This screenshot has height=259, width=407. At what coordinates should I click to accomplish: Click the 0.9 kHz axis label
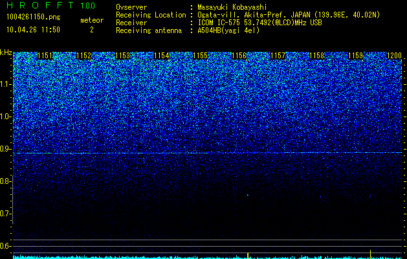(6, 149)
